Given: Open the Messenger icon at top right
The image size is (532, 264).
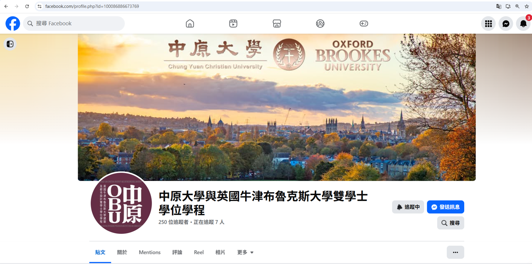Looking at the screenshot, I should (506, 24).
